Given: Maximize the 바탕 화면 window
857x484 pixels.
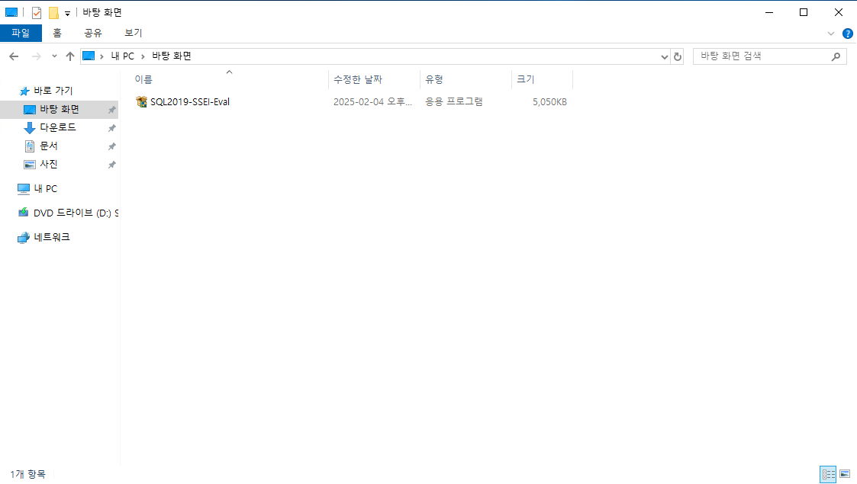Looking at the screenshot, I should (804, 12).
